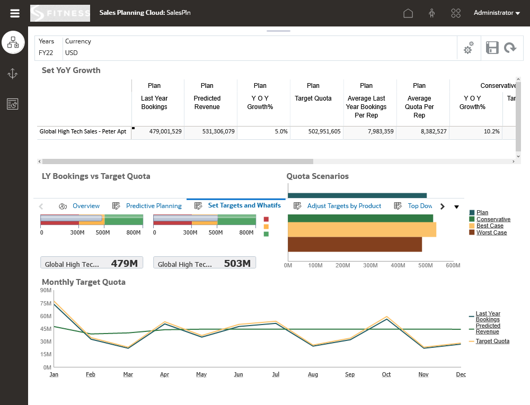The image size is (530, 405).
Task: Go to the Home page icon
Action: (408, 13)
